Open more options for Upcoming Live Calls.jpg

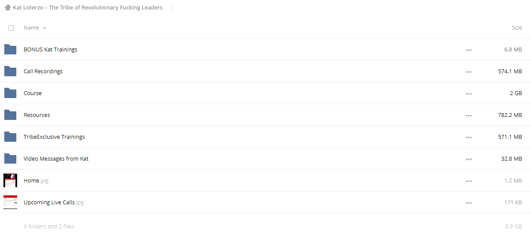coord(468,203)
